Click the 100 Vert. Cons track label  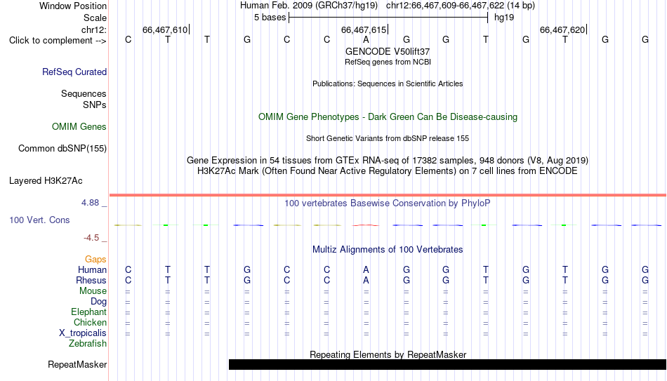[x=39, y=220]
